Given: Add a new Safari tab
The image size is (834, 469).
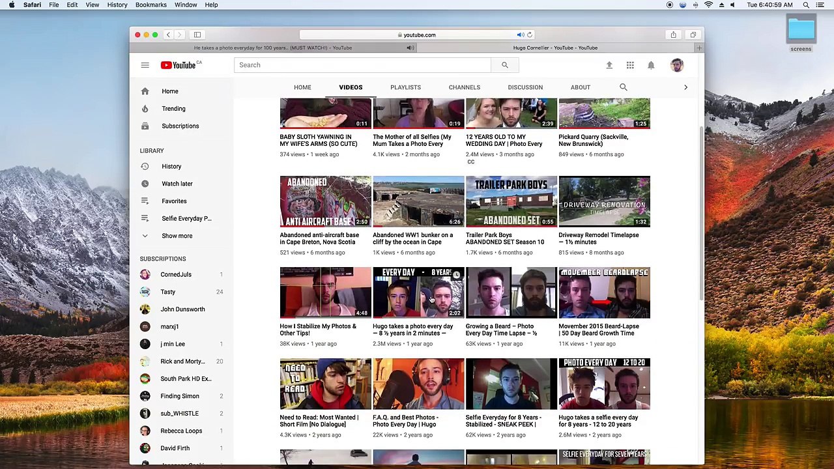Looking at the screenshot, I should (x=699, y=48).
